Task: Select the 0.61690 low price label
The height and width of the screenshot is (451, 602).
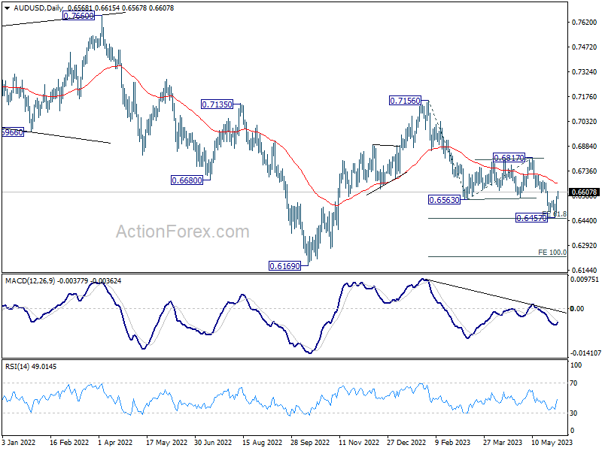Action: 284,266
